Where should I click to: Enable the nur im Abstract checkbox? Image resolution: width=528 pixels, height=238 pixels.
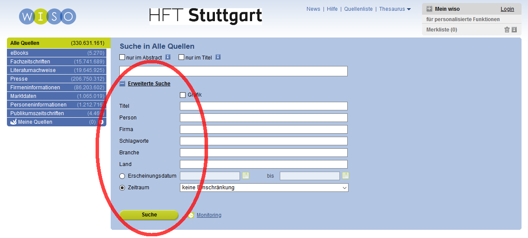122,57
